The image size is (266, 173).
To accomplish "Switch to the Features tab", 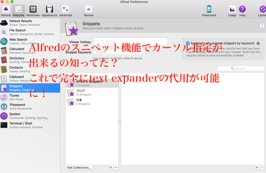I will tap(18, 11).
